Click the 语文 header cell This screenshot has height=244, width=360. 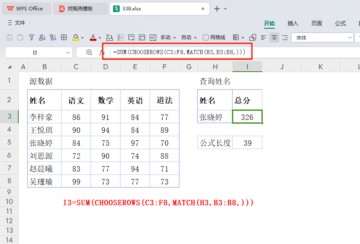(76, 100)
